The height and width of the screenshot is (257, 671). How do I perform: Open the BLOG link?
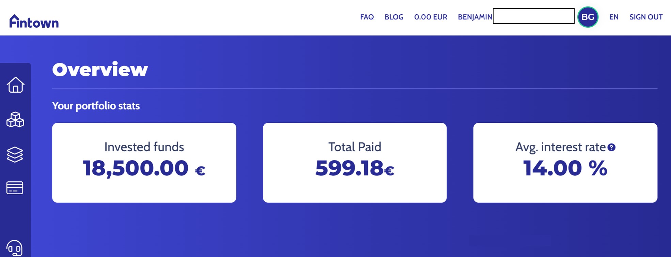tap(394, 17)
